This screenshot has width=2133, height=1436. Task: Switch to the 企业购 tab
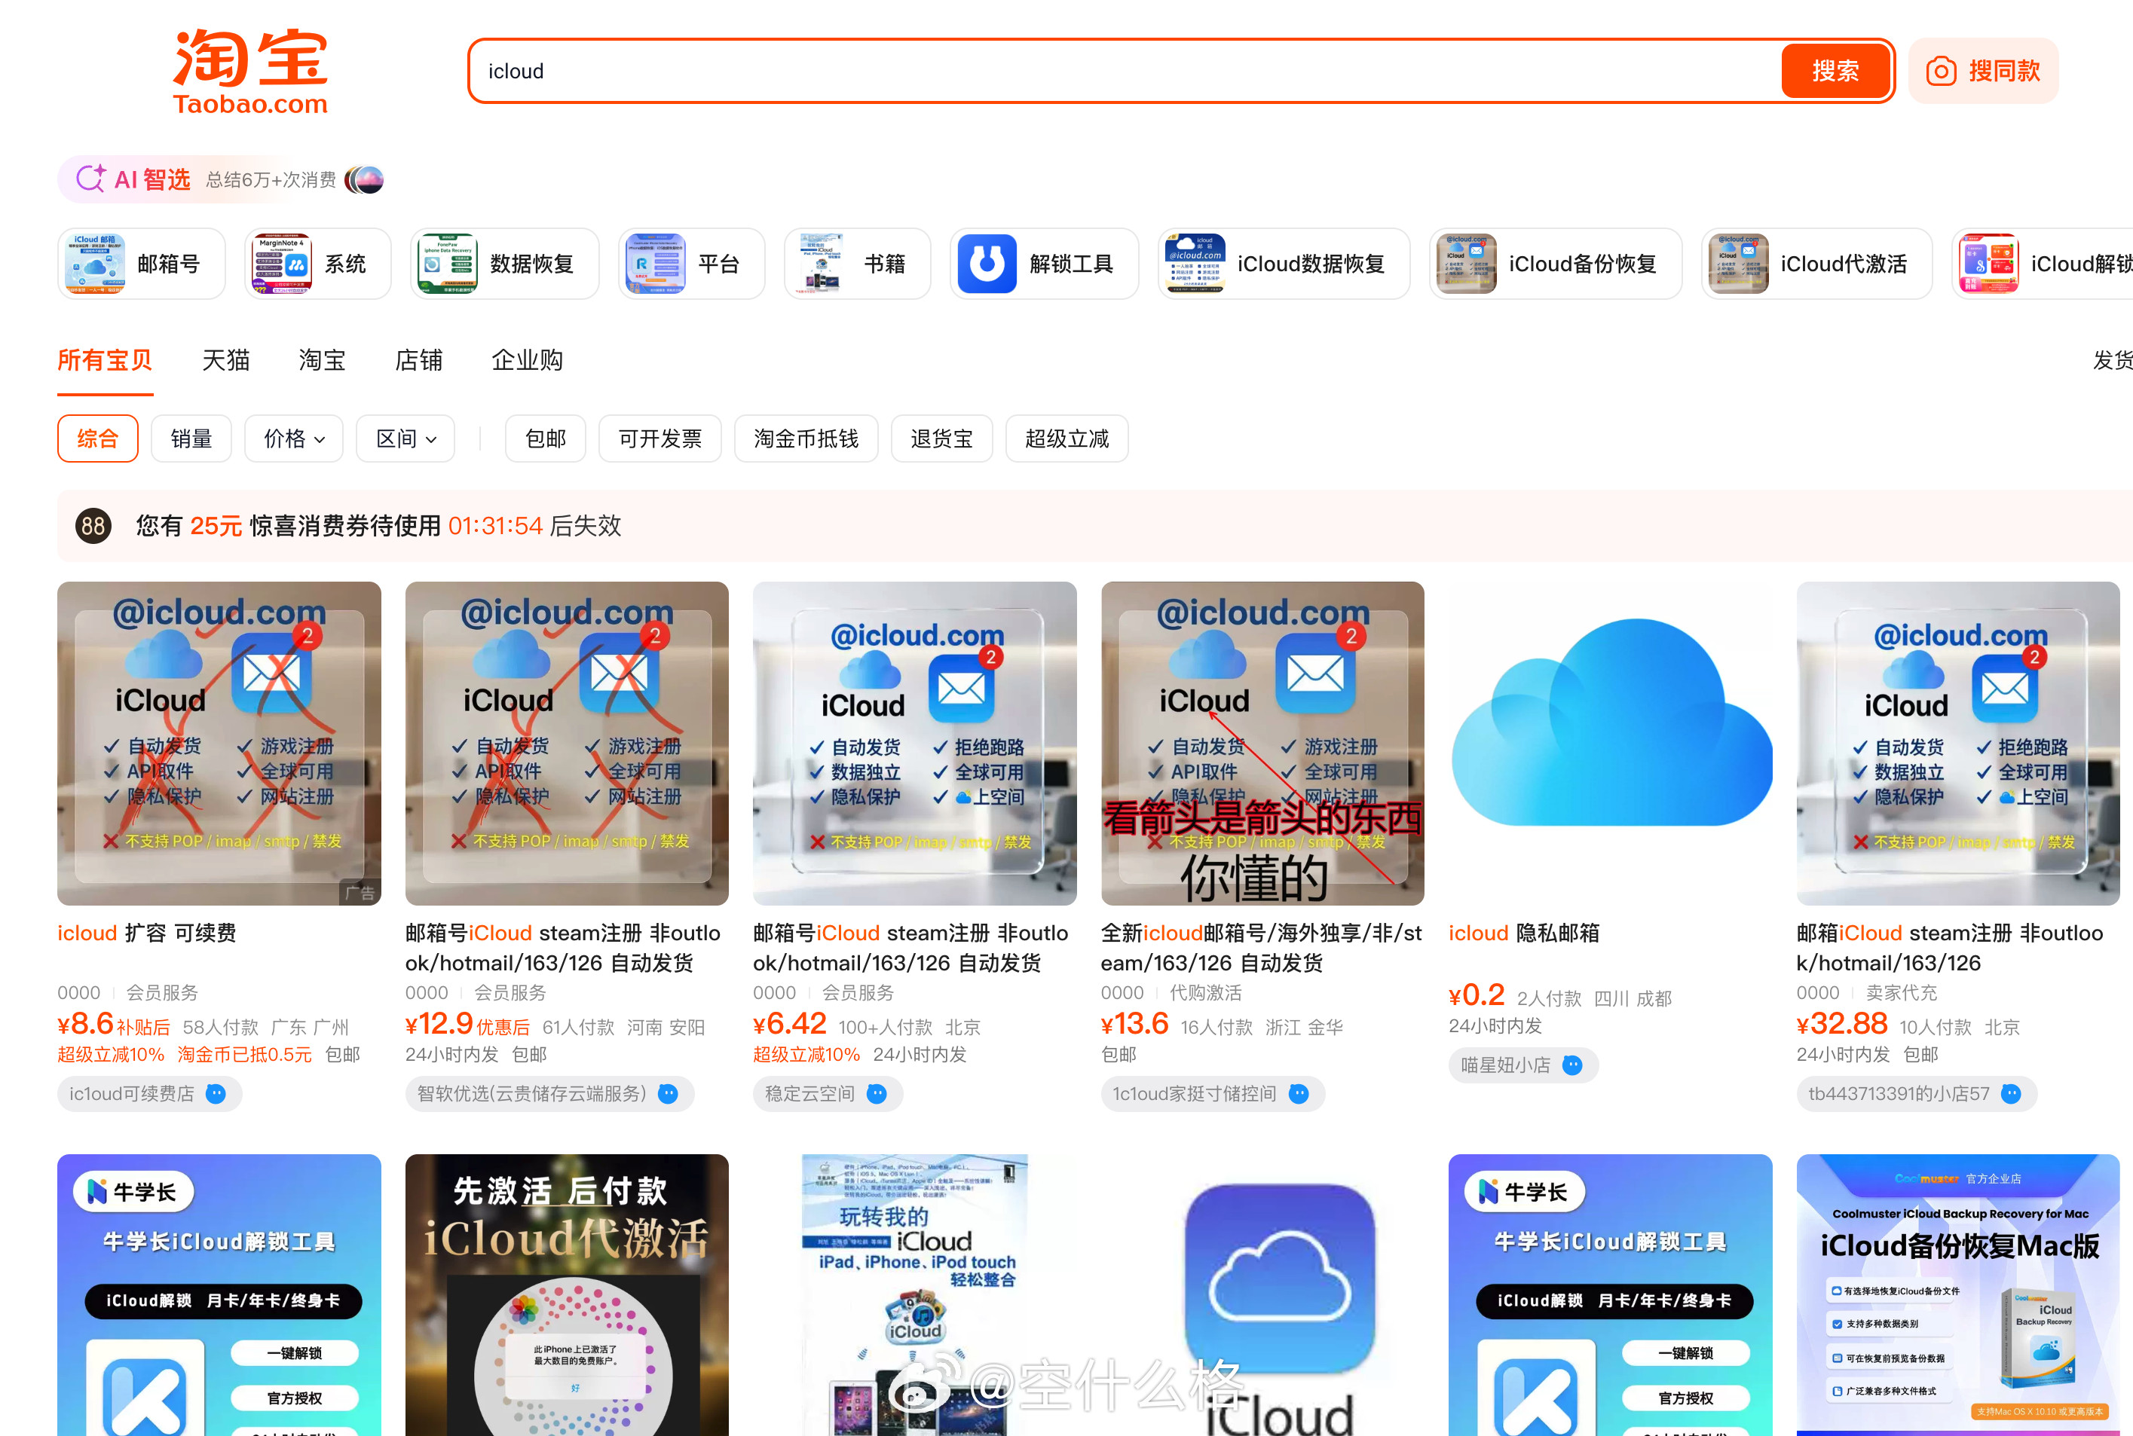point(527,360)
